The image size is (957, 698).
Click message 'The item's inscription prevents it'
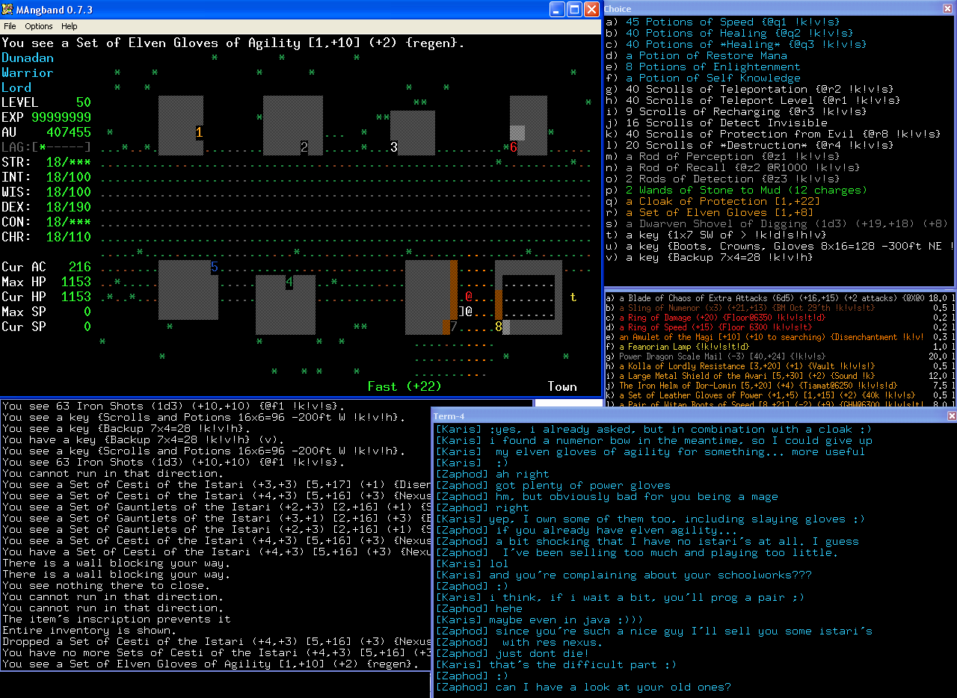117,620
